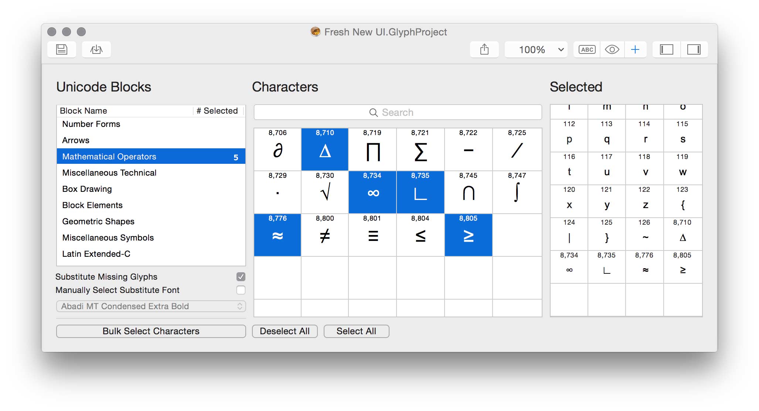Deselect the almost equal character 8,776 in Characters
This screenshot has width=759, height=411.
278,235
